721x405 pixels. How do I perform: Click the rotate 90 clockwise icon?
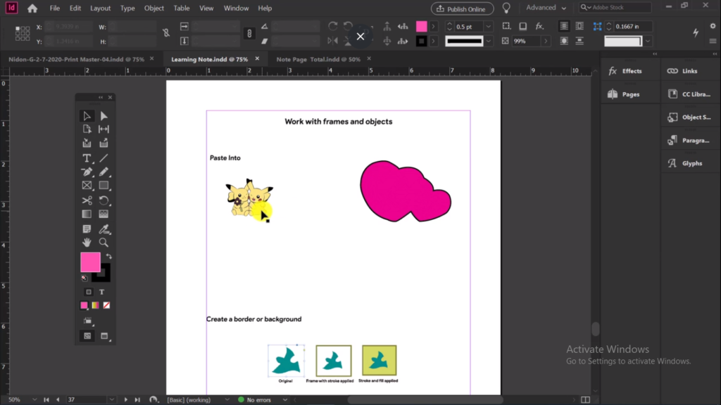333,26
